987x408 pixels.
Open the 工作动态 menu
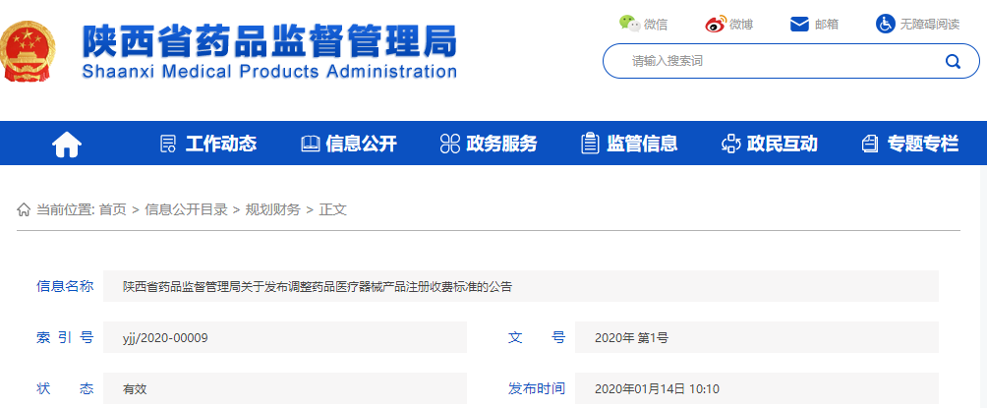[208, 144]
